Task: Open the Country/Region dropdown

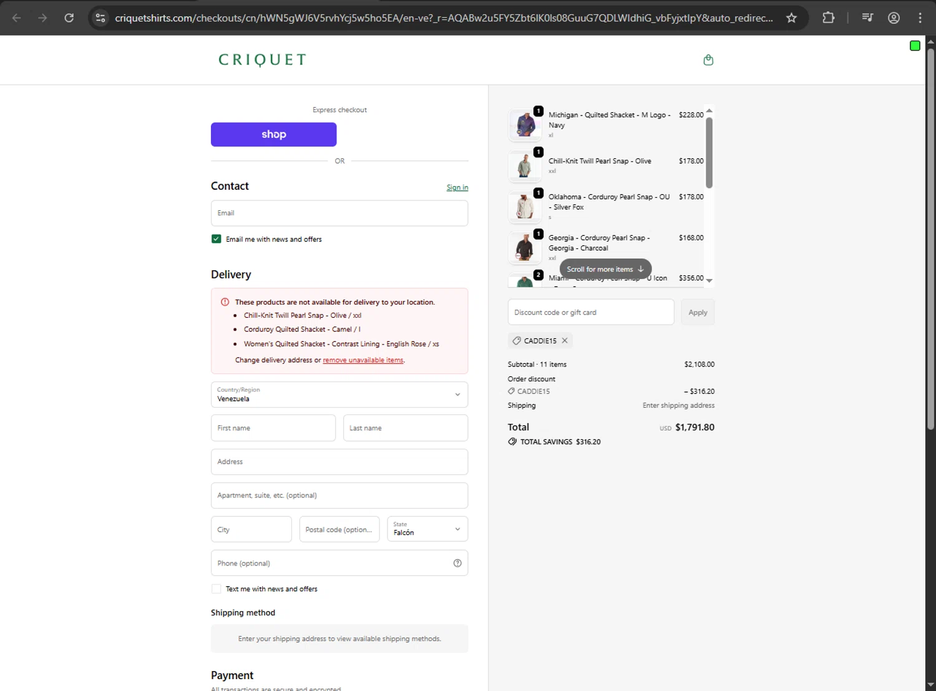Action: 339,395
